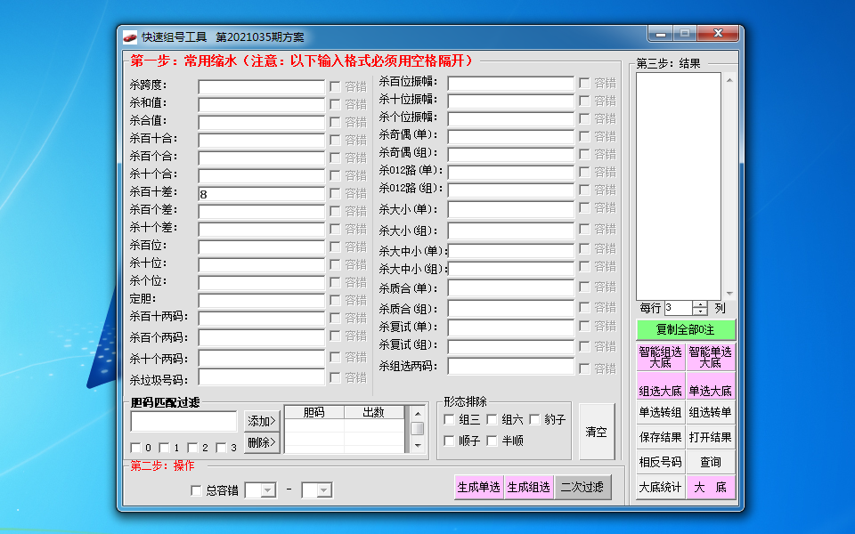Check the 顺子 exclusion option
Image resolution: width=855 pixels, height=534 pixels.
[449, 441]
